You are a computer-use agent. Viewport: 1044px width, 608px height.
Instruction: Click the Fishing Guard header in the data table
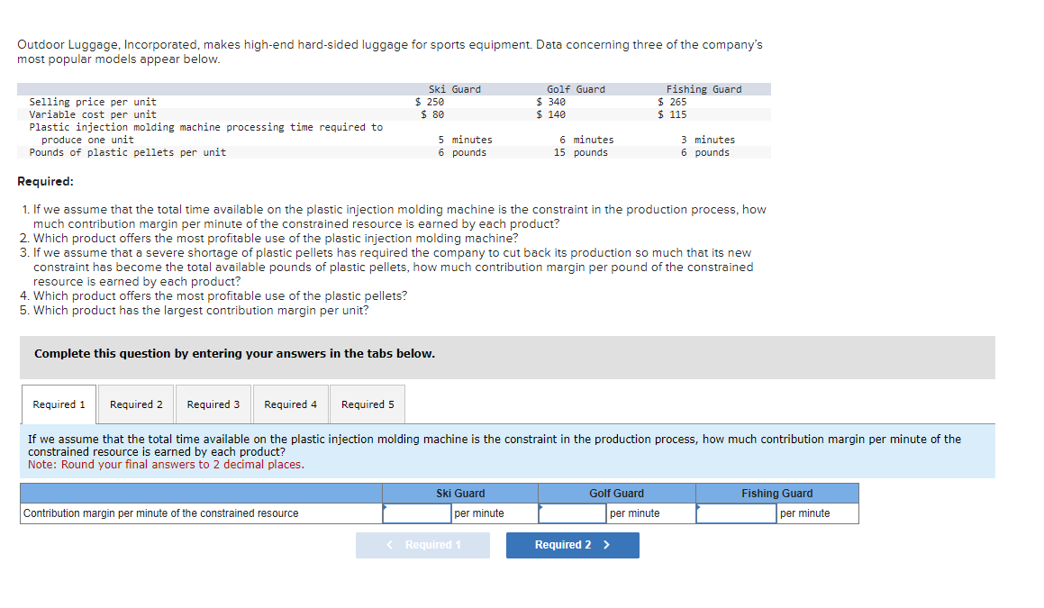click(704, 89)
